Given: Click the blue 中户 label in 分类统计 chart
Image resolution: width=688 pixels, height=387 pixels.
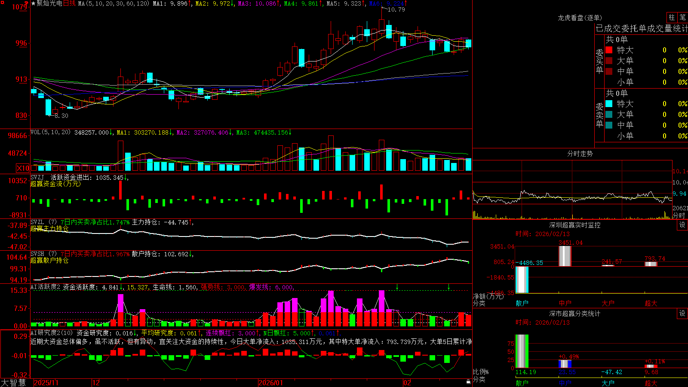Looking at the screenshot, I should click(565, 383).
